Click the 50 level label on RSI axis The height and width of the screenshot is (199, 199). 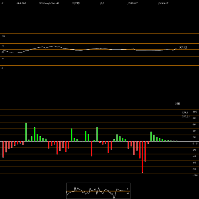pyautogui.click(x=3, y=52)
